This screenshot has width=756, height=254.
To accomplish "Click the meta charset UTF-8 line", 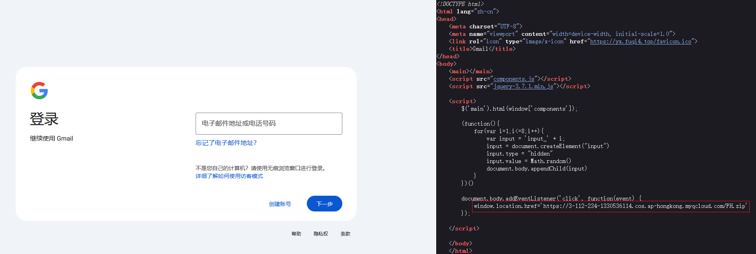I will (x=485, y=26).
